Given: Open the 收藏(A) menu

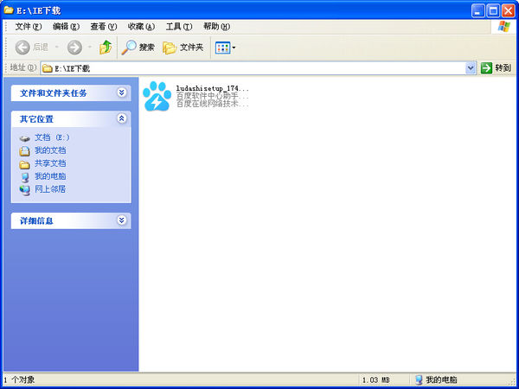Looking at the screenshot, I should pos(141,27).
